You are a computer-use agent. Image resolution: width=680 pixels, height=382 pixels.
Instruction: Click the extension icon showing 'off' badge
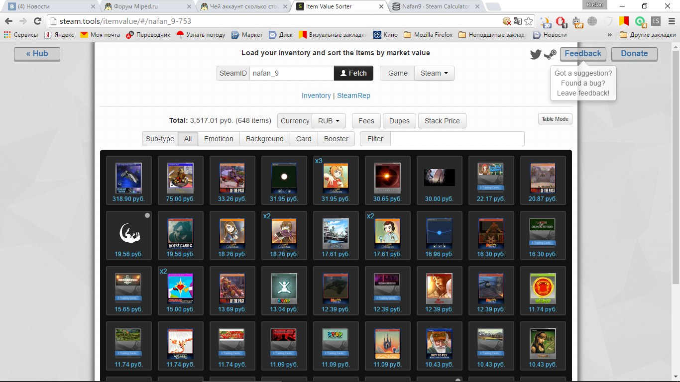point(577,21)
